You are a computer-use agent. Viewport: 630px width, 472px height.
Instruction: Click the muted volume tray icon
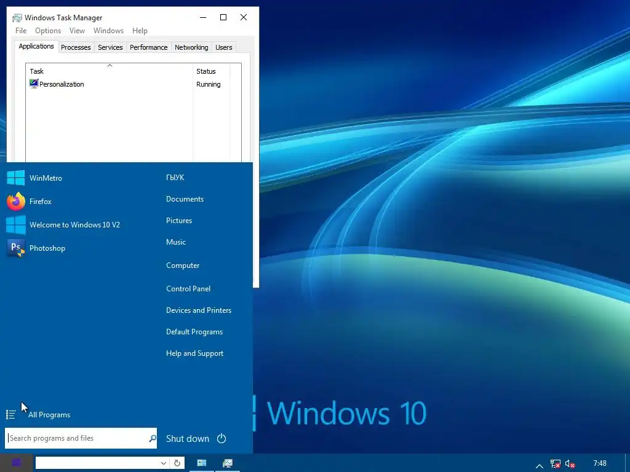[570, 463]
